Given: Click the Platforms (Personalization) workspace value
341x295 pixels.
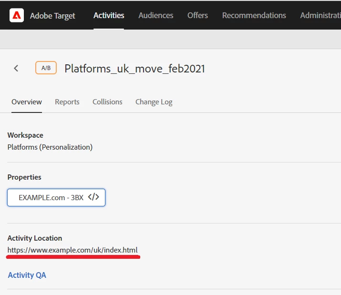Looking at the screenshot, I should coord(50,147).
